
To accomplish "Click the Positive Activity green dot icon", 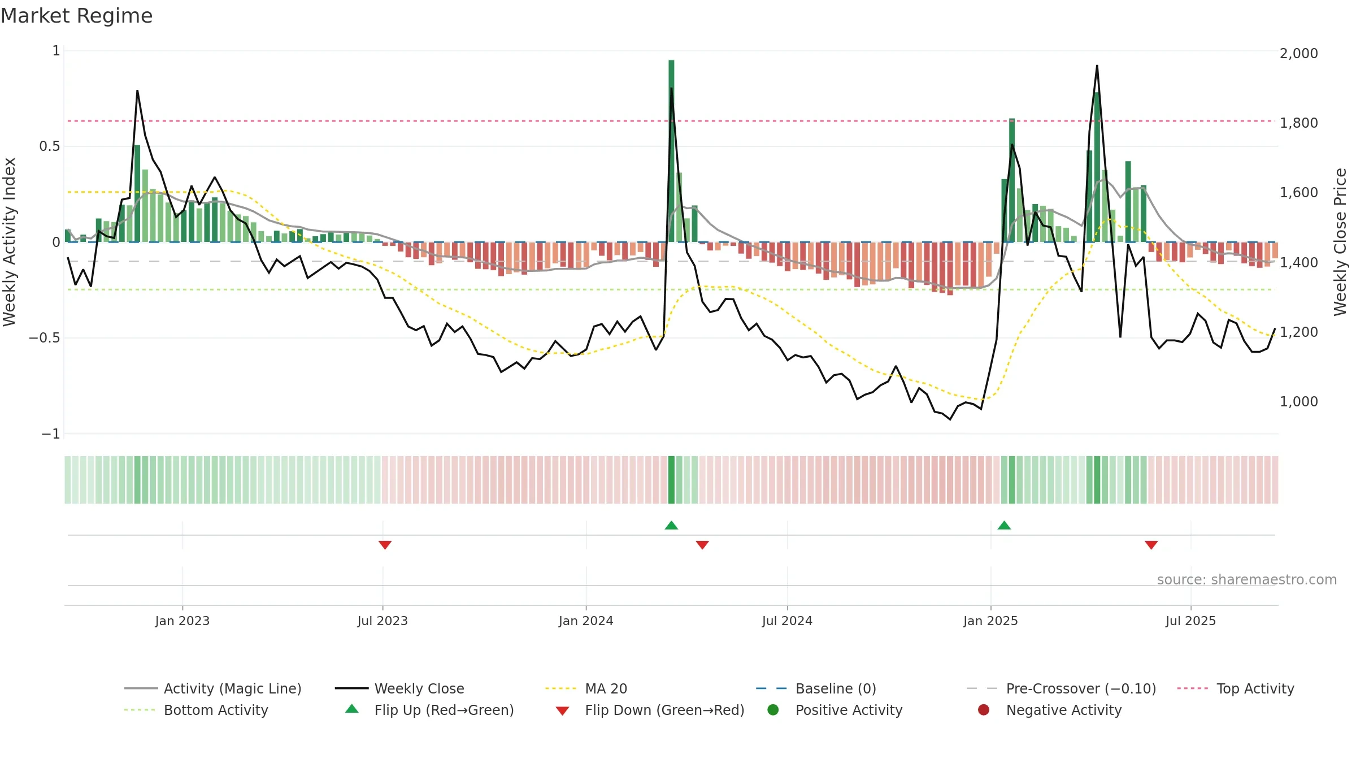I will coord(773,709).
